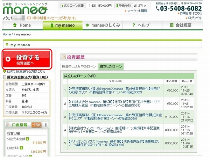Click the 口座情報 pencil icon
This screenshot has width=210, height=160.
[x=8, y=125]
